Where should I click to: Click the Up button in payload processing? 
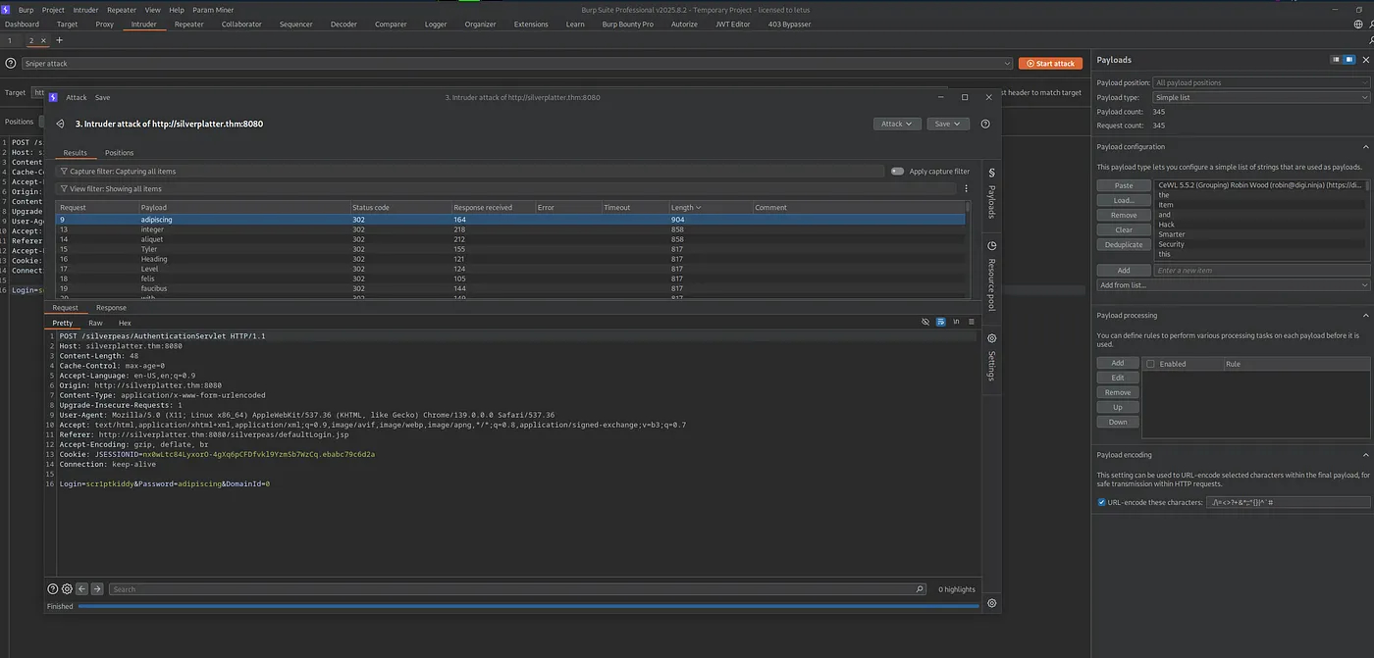click(x=1118, y=407)
